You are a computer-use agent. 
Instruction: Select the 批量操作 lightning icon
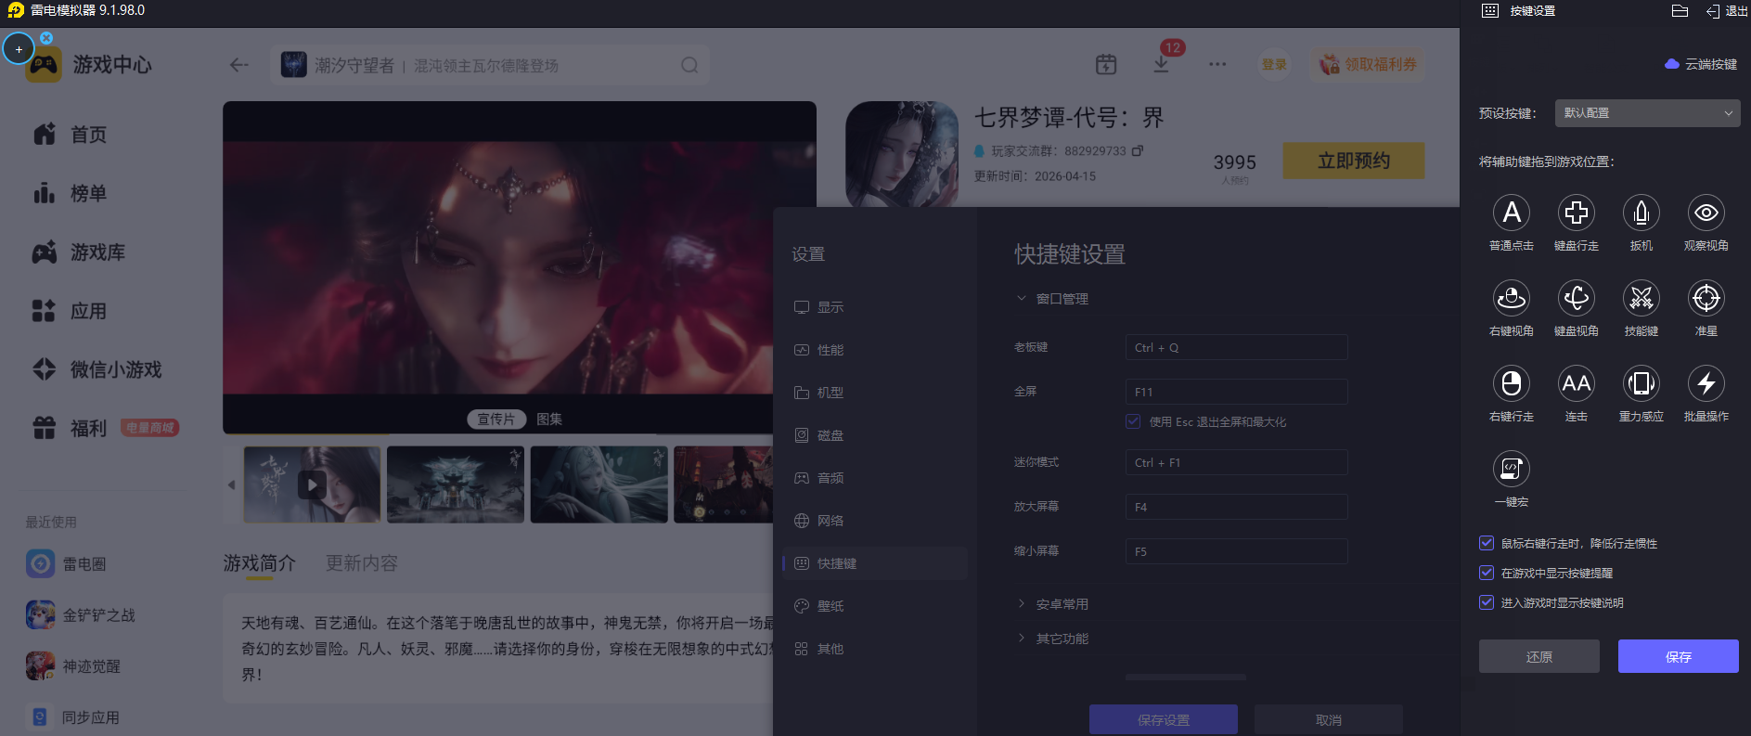point(1706,383)
